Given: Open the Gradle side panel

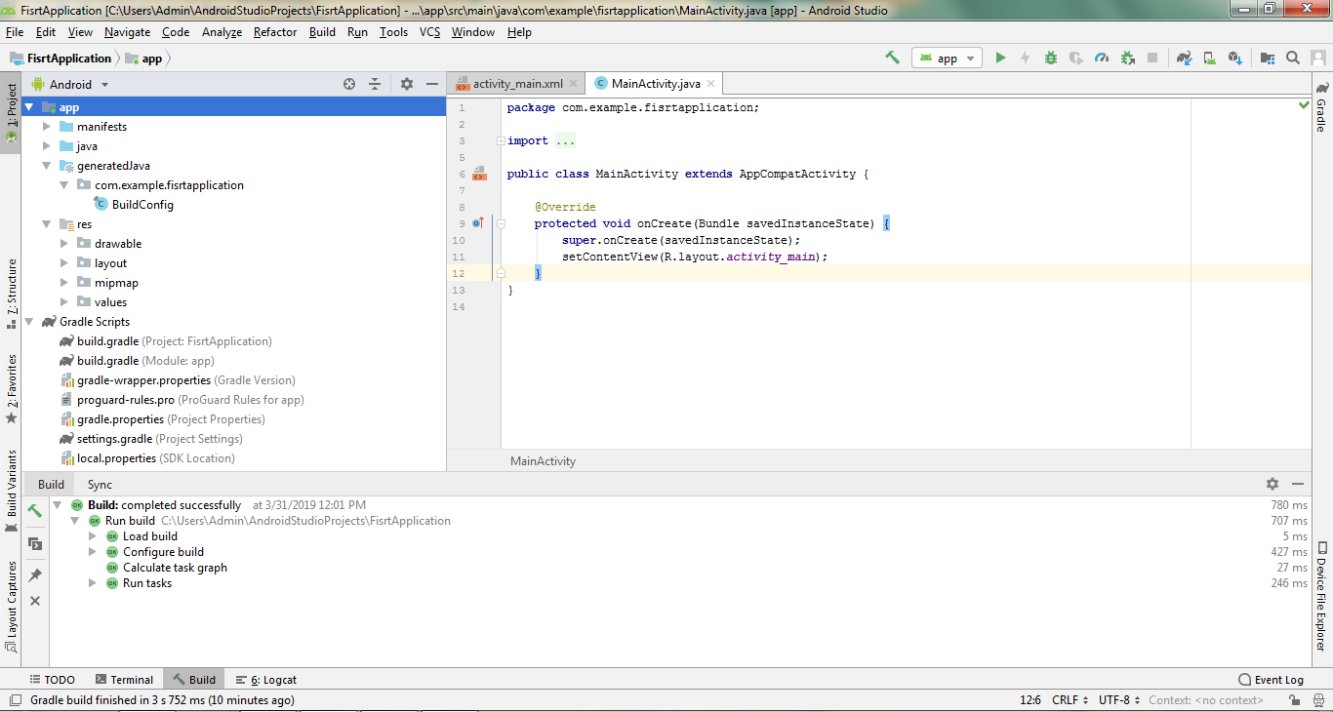Looking at the screenshot, I should [x=1321, y=107].
